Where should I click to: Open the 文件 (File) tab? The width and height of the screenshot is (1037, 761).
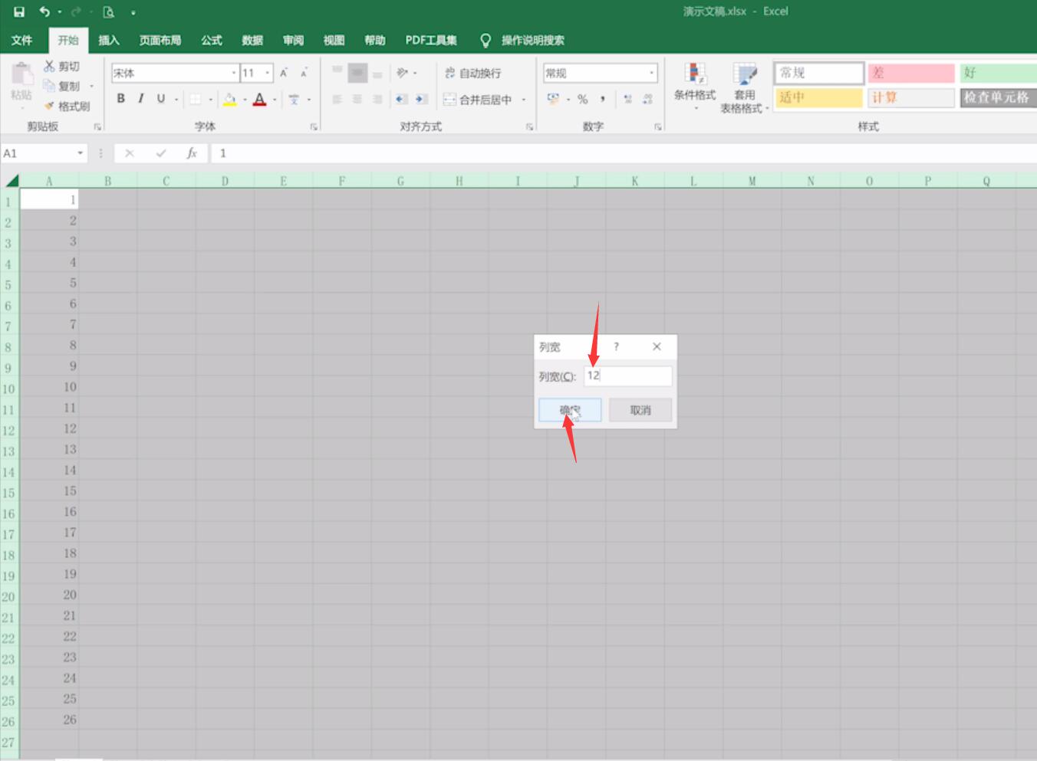pos(22,40)
